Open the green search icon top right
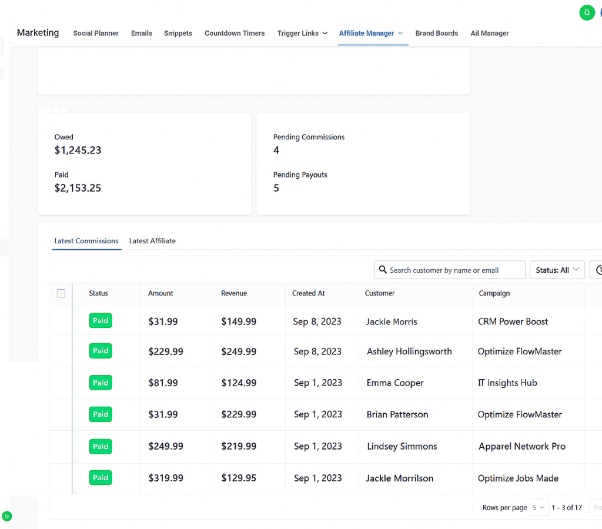The image size is (602, 529). pos(587,12)
